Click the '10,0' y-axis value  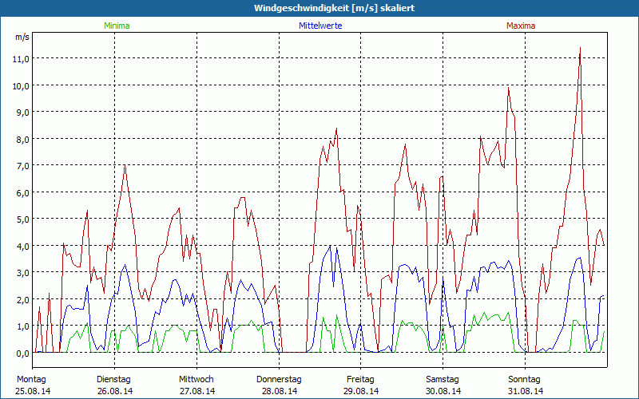click(x=22, y=86)
